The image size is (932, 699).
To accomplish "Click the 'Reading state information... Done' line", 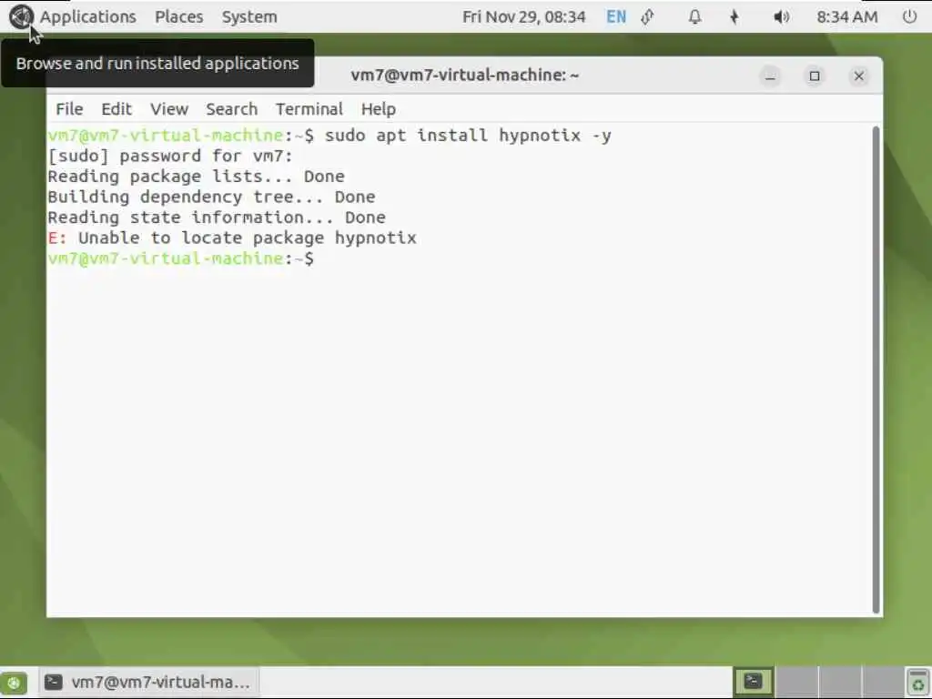I will (x=217, y=217).
